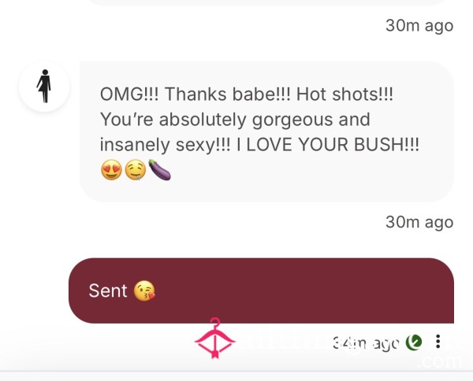
Task: Click the message input area below the chat
Action: coord(236,375)
